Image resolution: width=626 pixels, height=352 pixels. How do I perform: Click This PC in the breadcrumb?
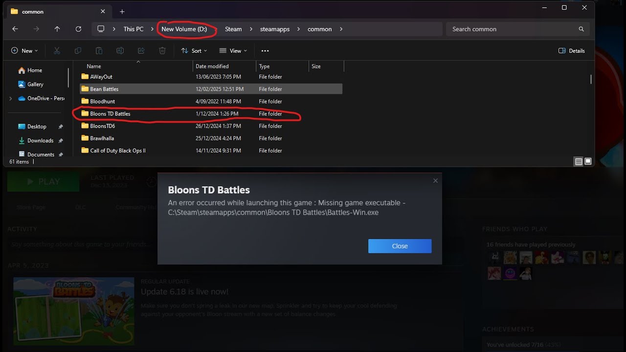[134, 29]
